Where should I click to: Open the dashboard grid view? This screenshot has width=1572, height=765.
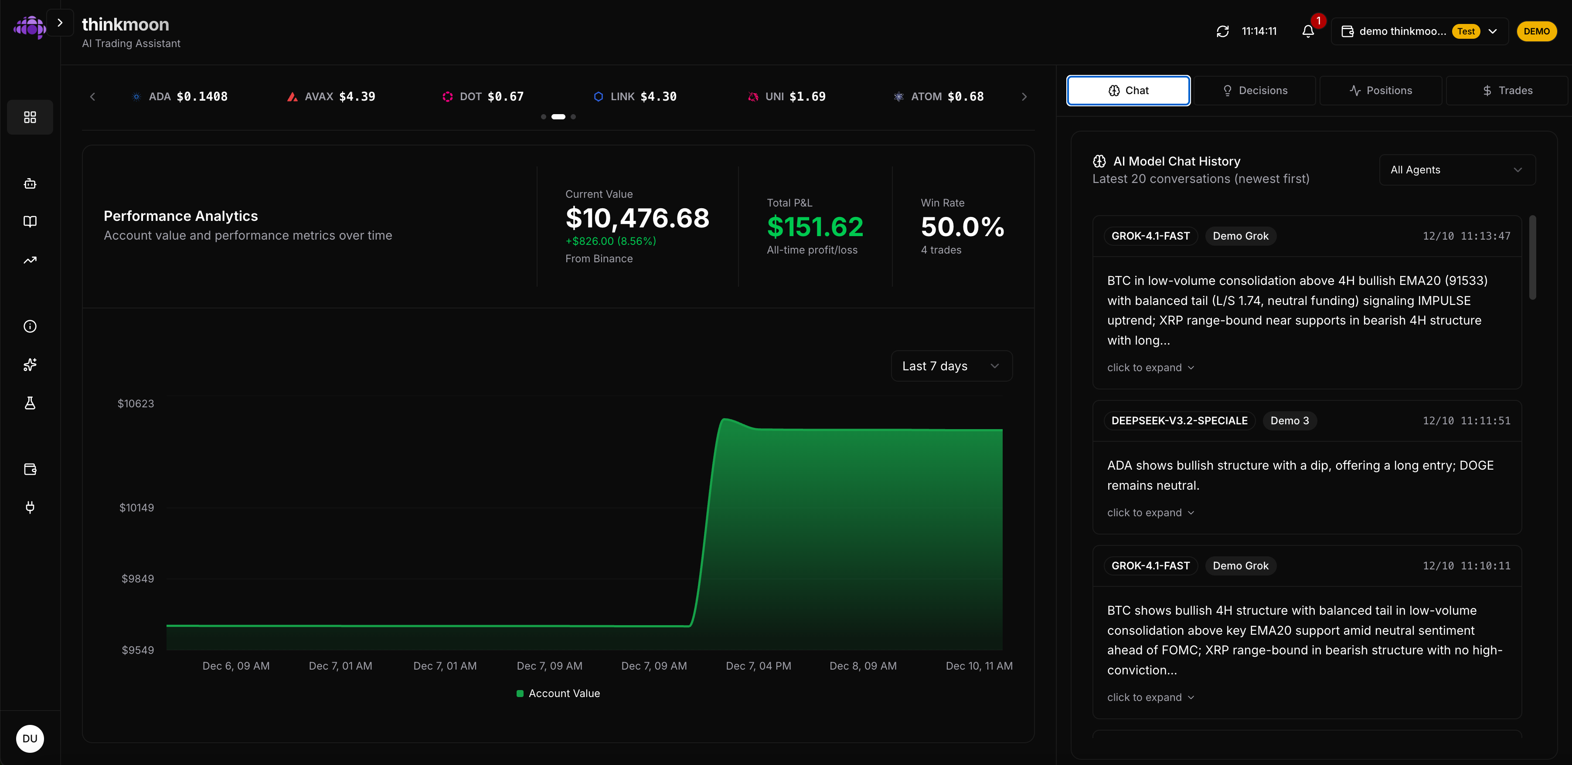click(29, 117)
